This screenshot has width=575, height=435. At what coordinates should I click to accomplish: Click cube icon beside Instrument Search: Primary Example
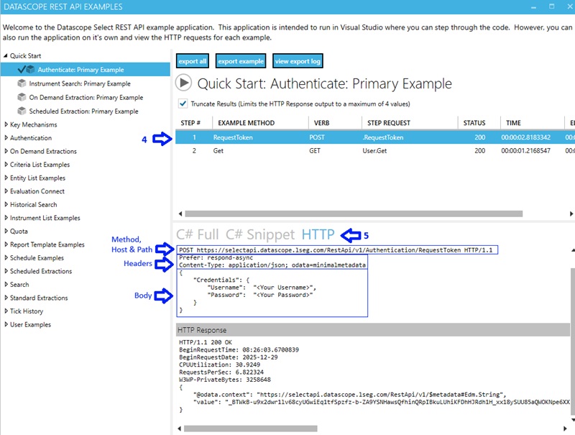23,83
